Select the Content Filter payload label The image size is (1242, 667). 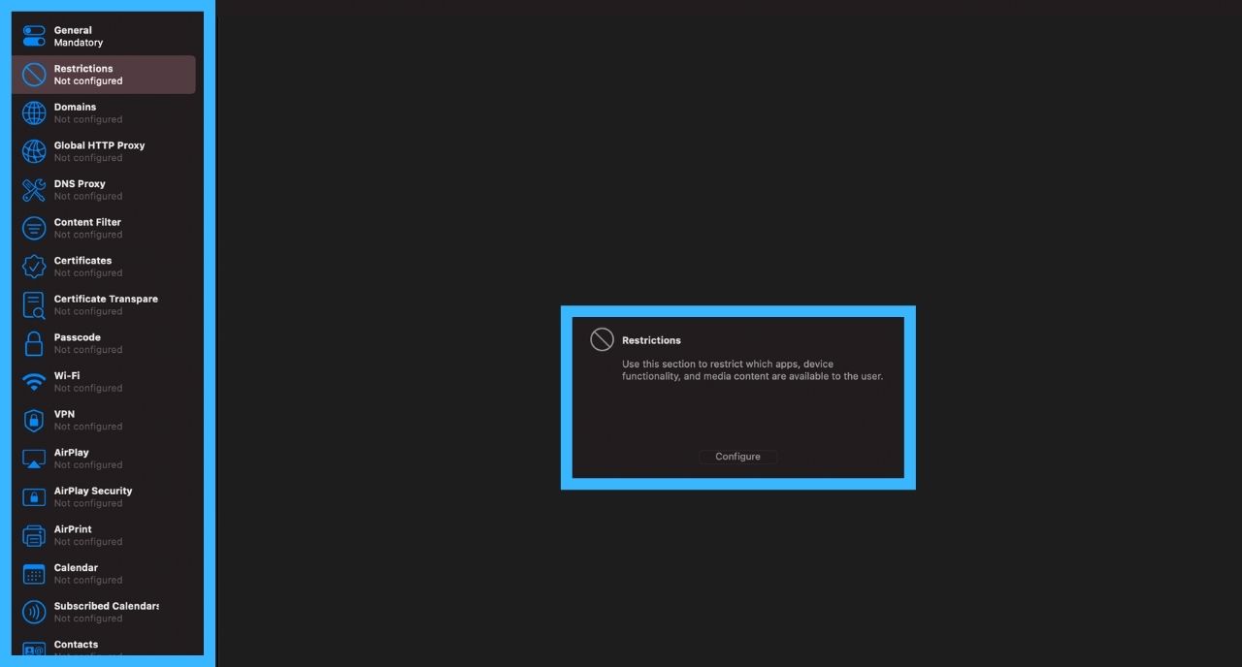point(87,222)
